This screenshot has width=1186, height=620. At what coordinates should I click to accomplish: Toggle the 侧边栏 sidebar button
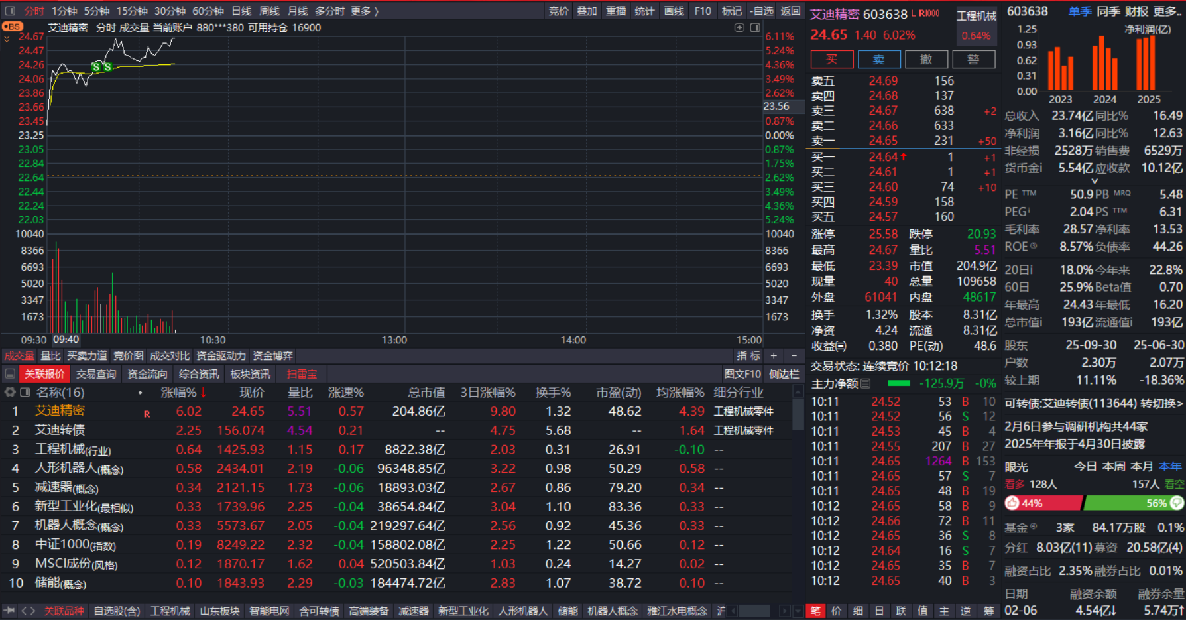click(784, 374)
